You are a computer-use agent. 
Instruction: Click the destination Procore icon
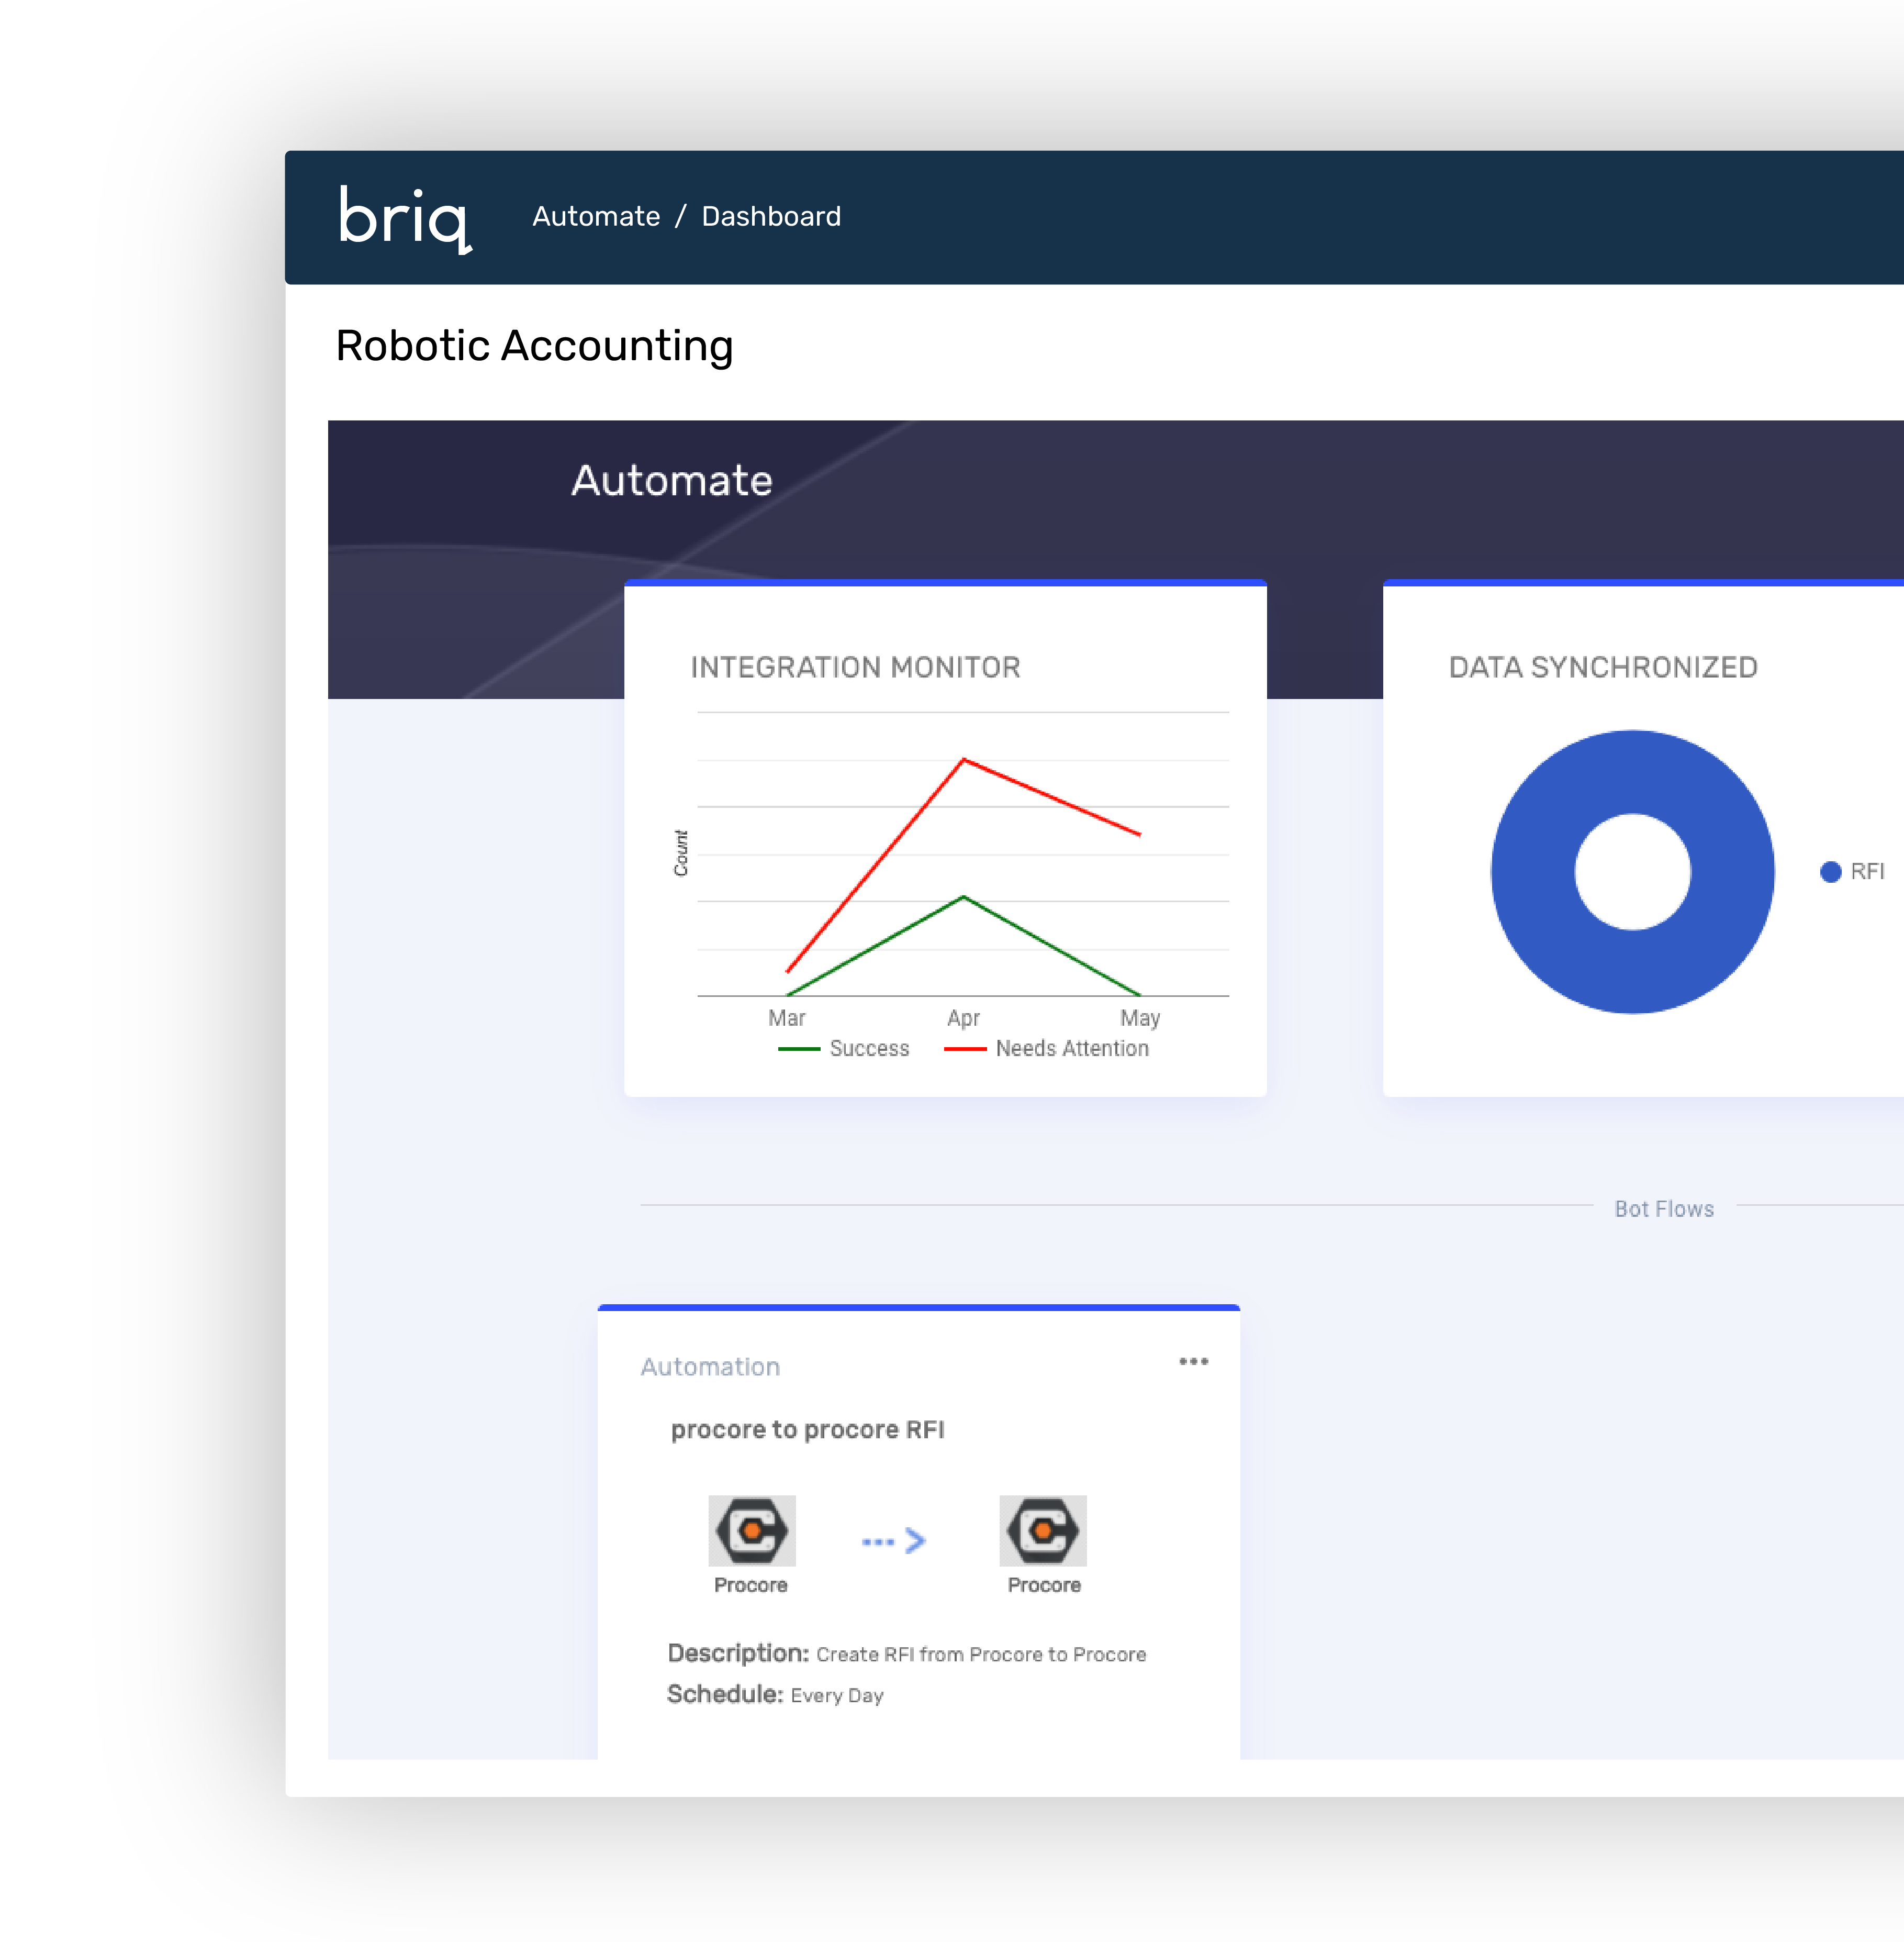pos(1043,1530)
